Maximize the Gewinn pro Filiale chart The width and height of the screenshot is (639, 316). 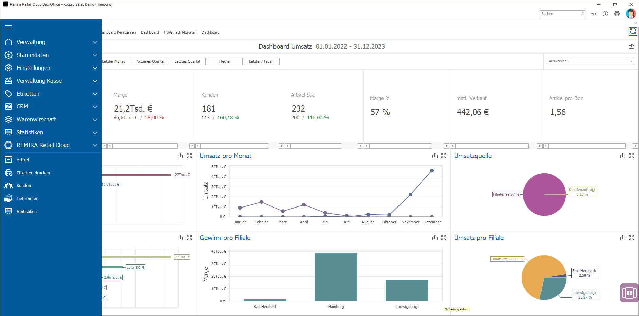[444, 238]
